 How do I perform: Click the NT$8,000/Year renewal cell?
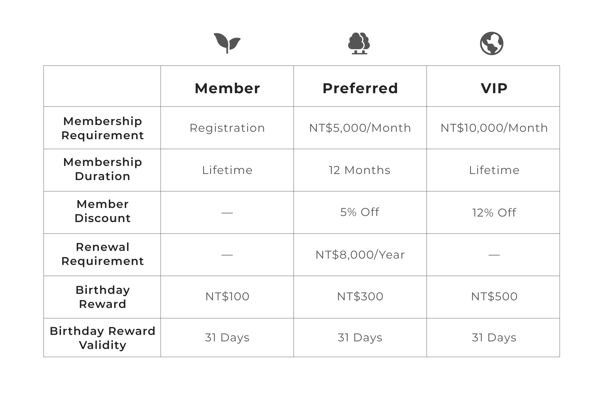pyautogui.click(x=360, y=255)
